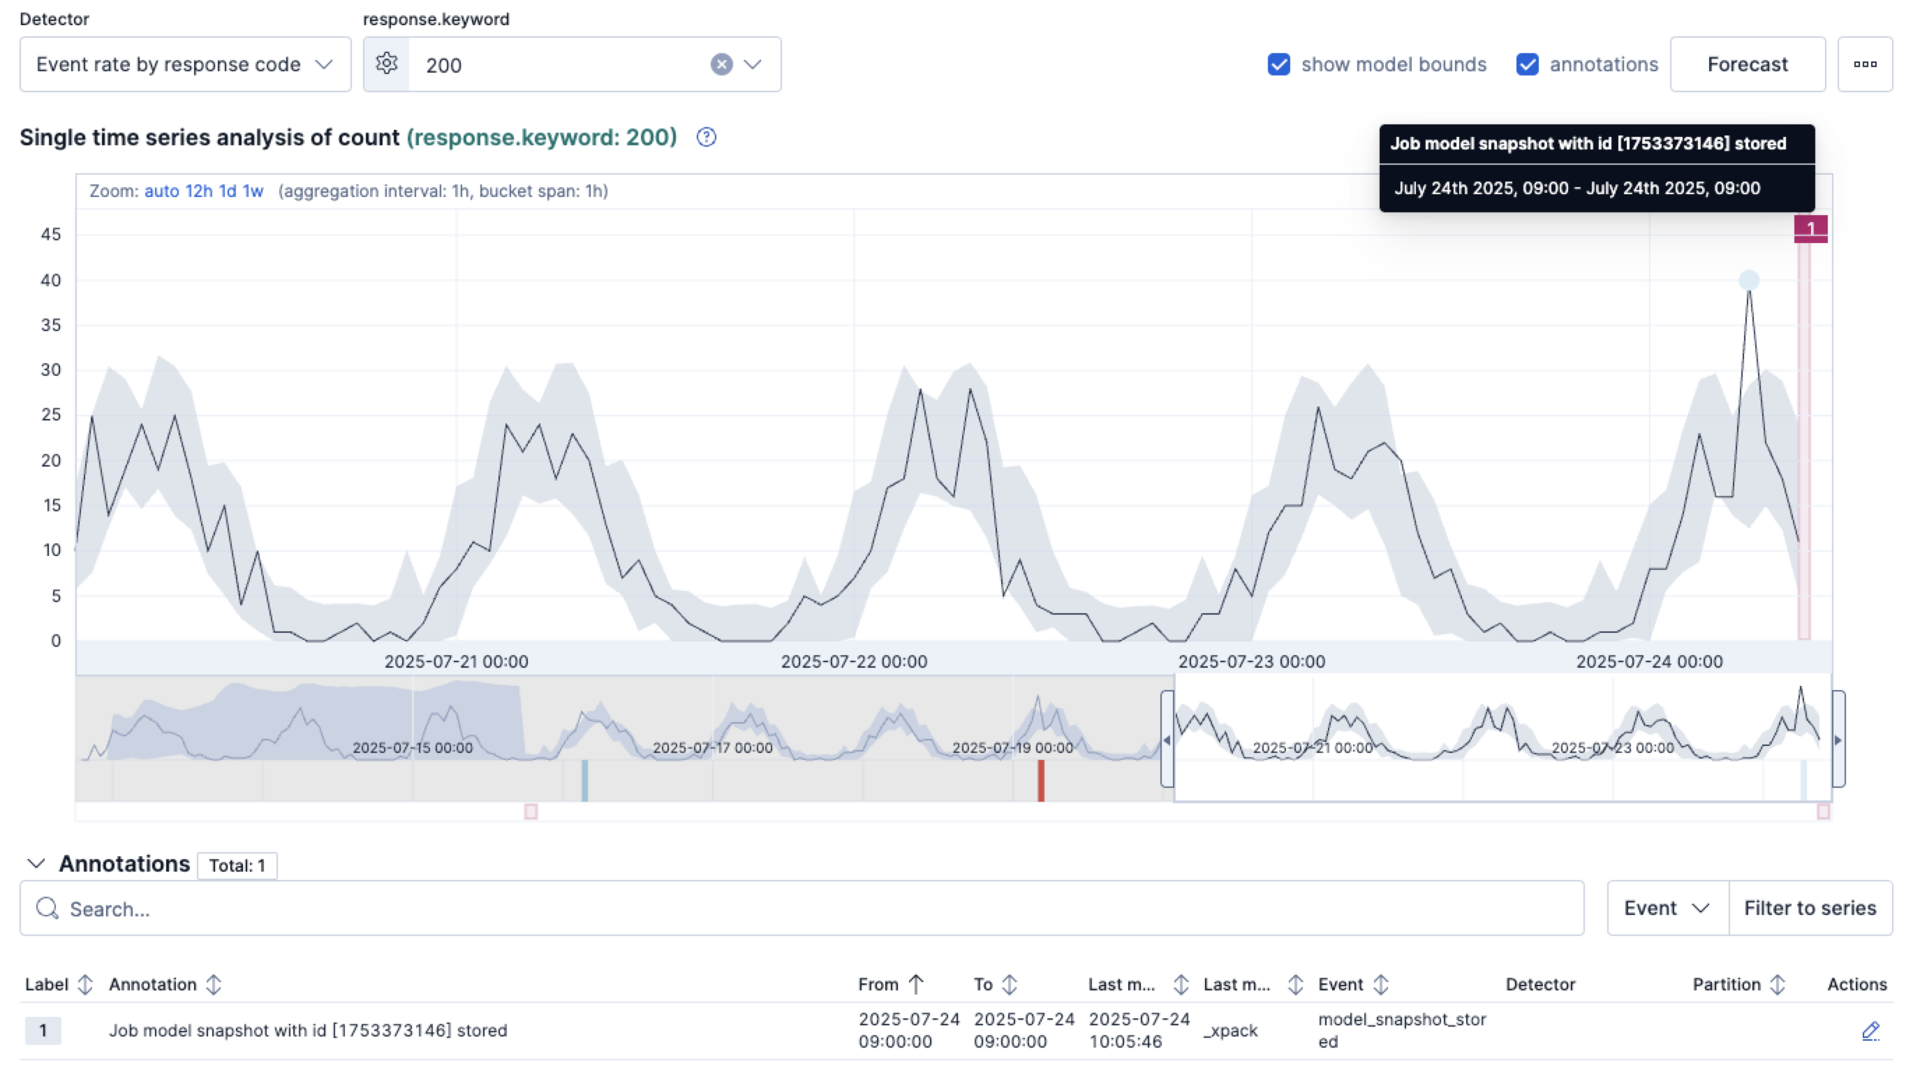Select the 1w zoom level
This screenshot has width=1920, height=1077.
(253, 191)
